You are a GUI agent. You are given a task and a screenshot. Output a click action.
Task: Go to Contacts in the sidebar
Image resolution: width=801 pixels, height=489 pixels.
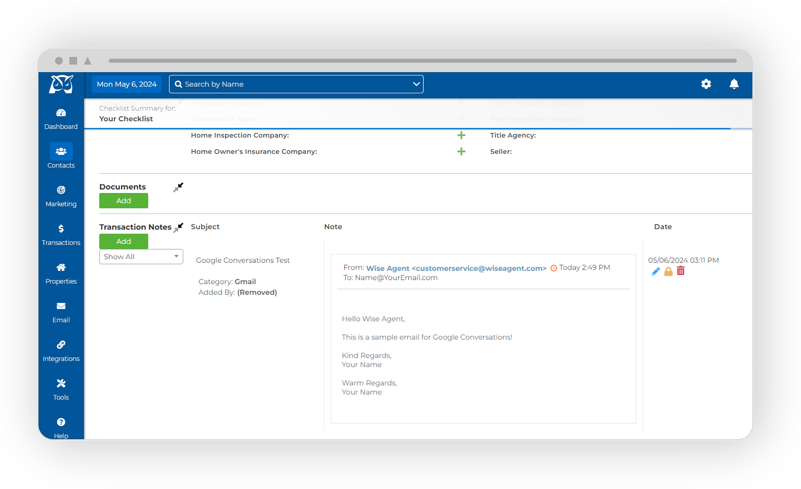click(61, 156)
